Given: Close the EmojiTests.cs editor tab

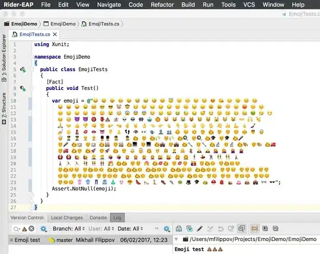Looking at the screenshot, I should tap(55, 34).
